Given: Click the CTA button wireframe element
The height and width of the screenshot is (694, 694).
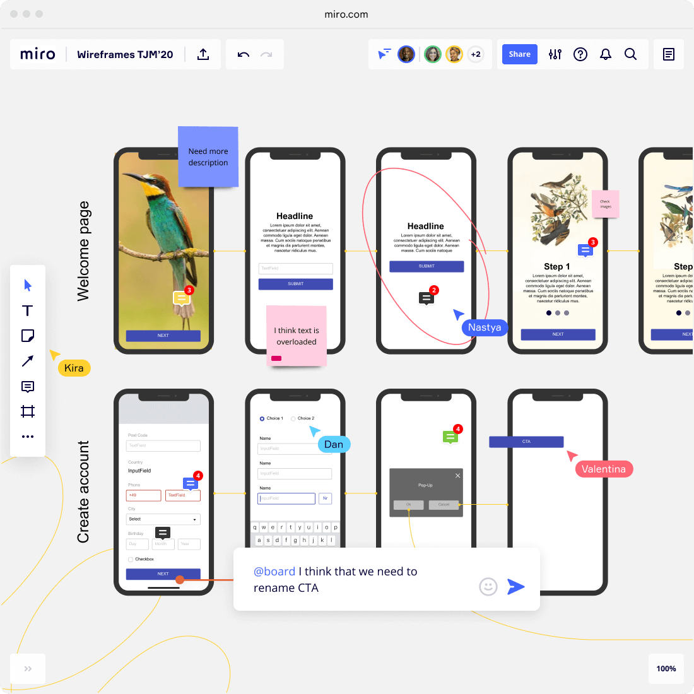Looking at the screenshot, I should point(526,441).
